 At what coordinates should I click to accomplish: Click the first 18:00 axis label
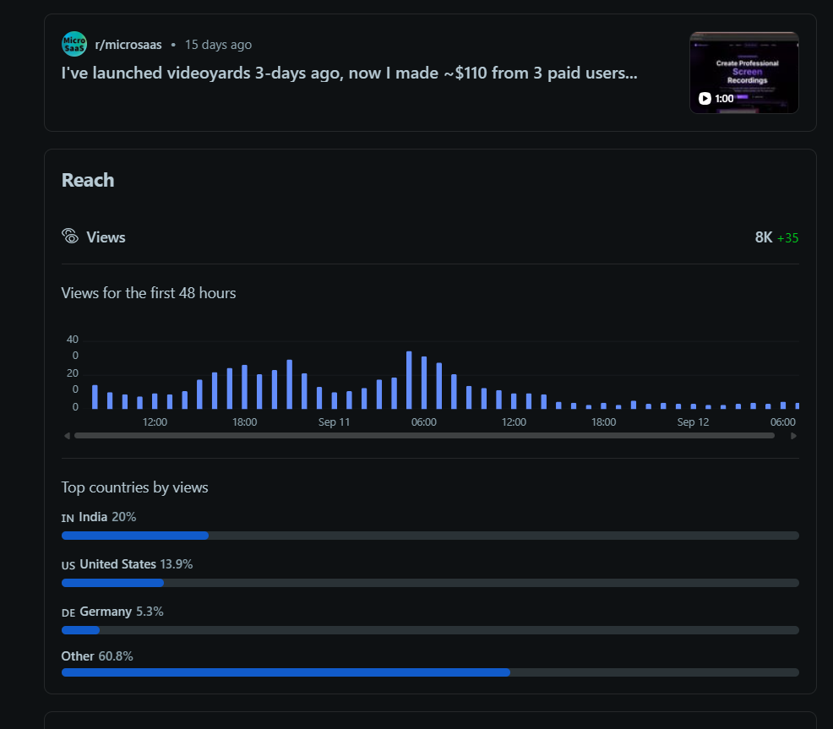point(244,422)
